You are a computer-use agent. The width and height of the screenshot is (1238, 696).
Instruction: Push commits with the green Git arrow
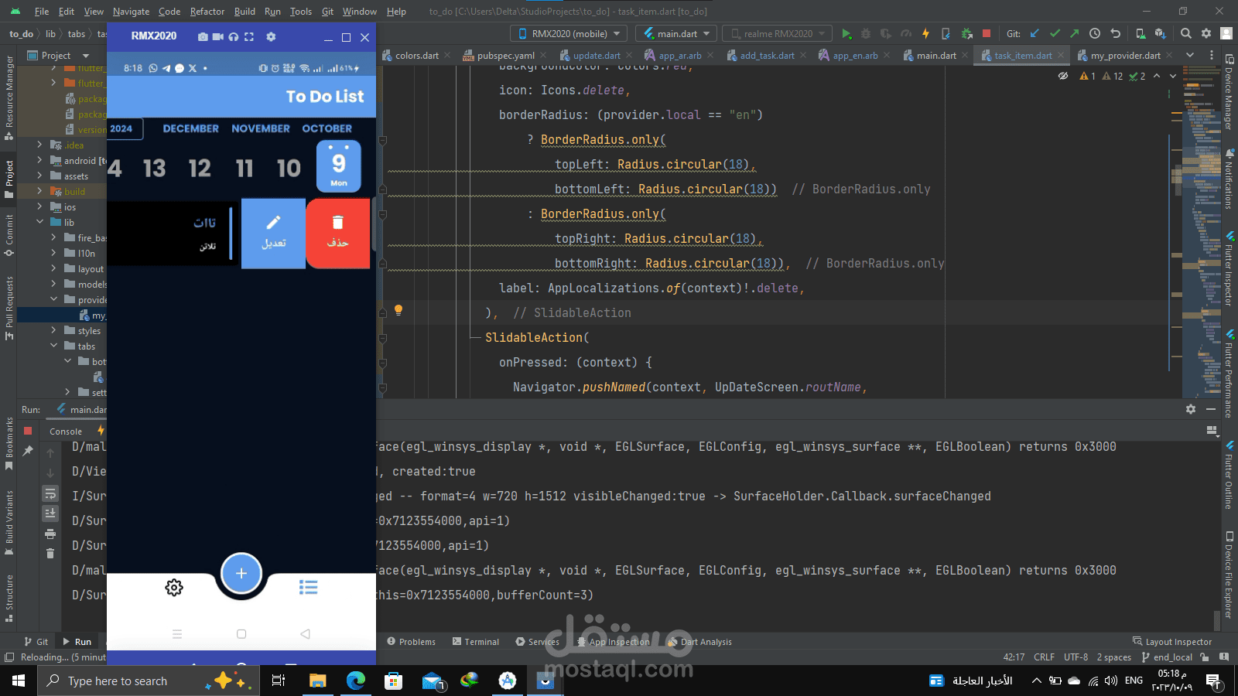[x=1074, y=33]
